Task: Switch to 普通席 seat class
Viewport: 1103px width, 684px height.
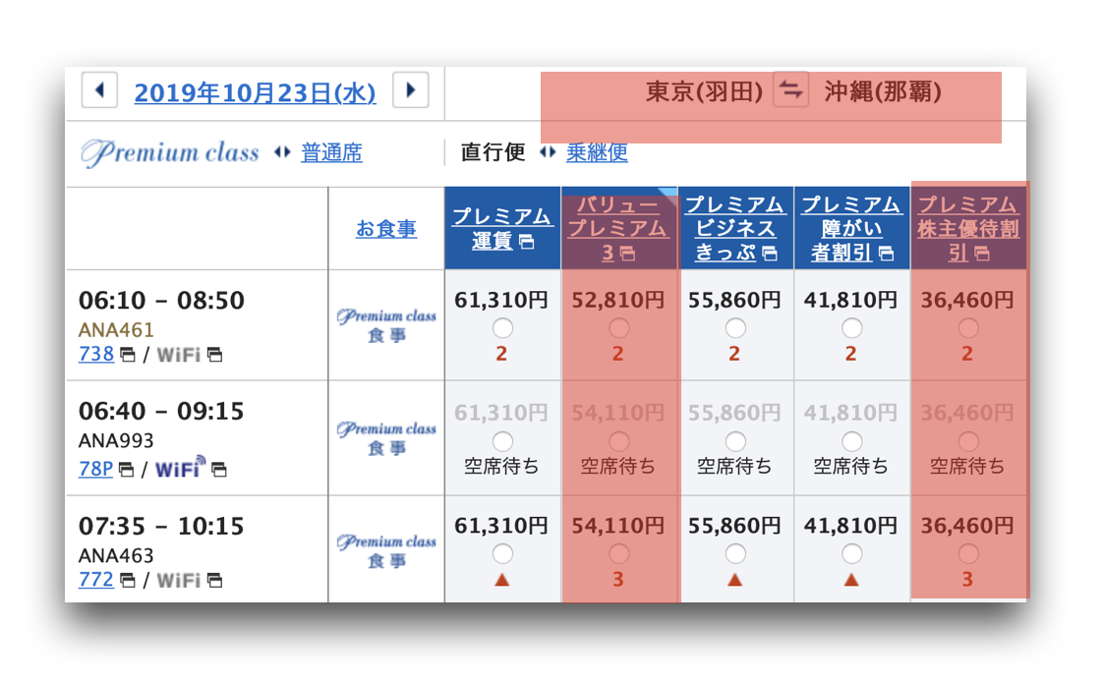Action: pos(331,152)
